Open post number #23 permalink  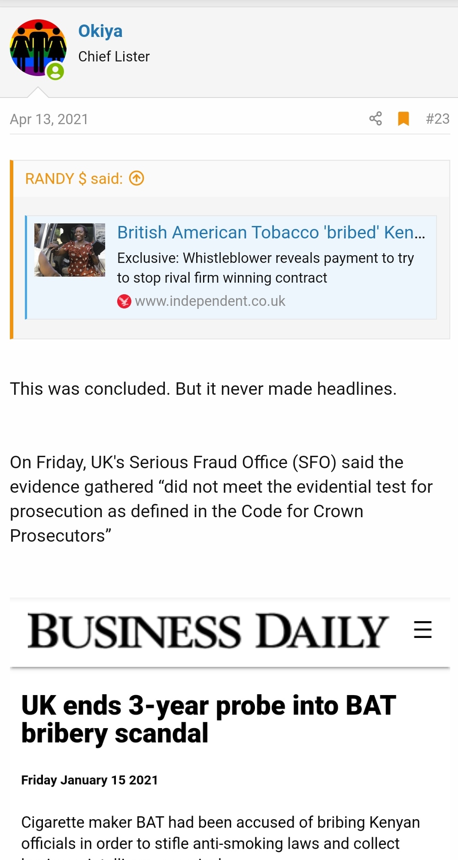click(x=437, y=119)
